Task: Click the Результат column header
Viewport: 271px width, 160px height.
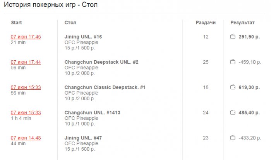Action: (242, 23)
